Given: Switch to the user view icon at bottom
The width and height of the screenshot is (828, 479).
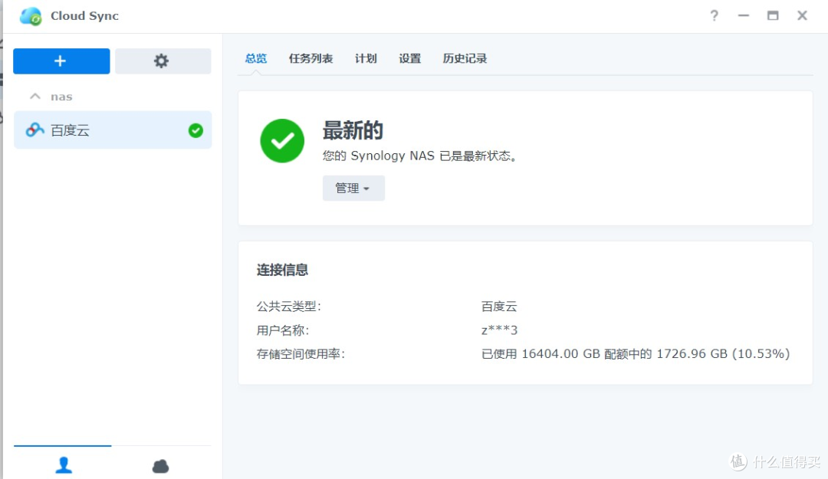Looking at the screenshot, I should click(x=64, y=465).
